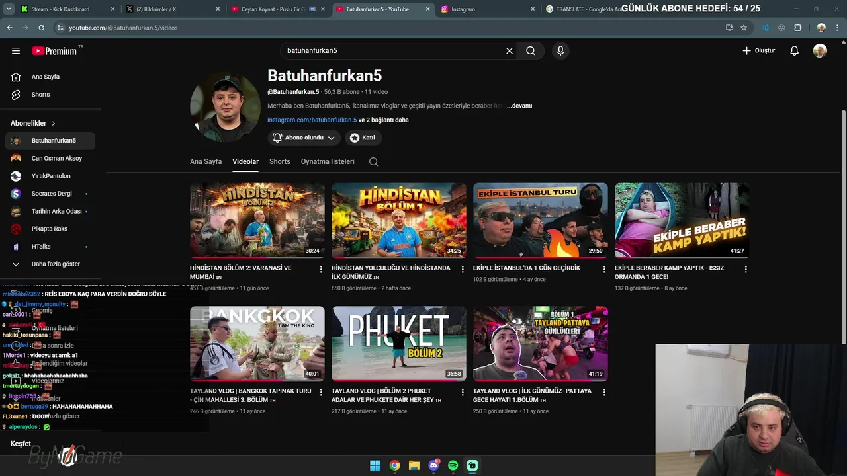Open options for Bangkok Tapınak Turu video
Image resolution: width=847 pixels, height=476 pixels.
point(321,392)
